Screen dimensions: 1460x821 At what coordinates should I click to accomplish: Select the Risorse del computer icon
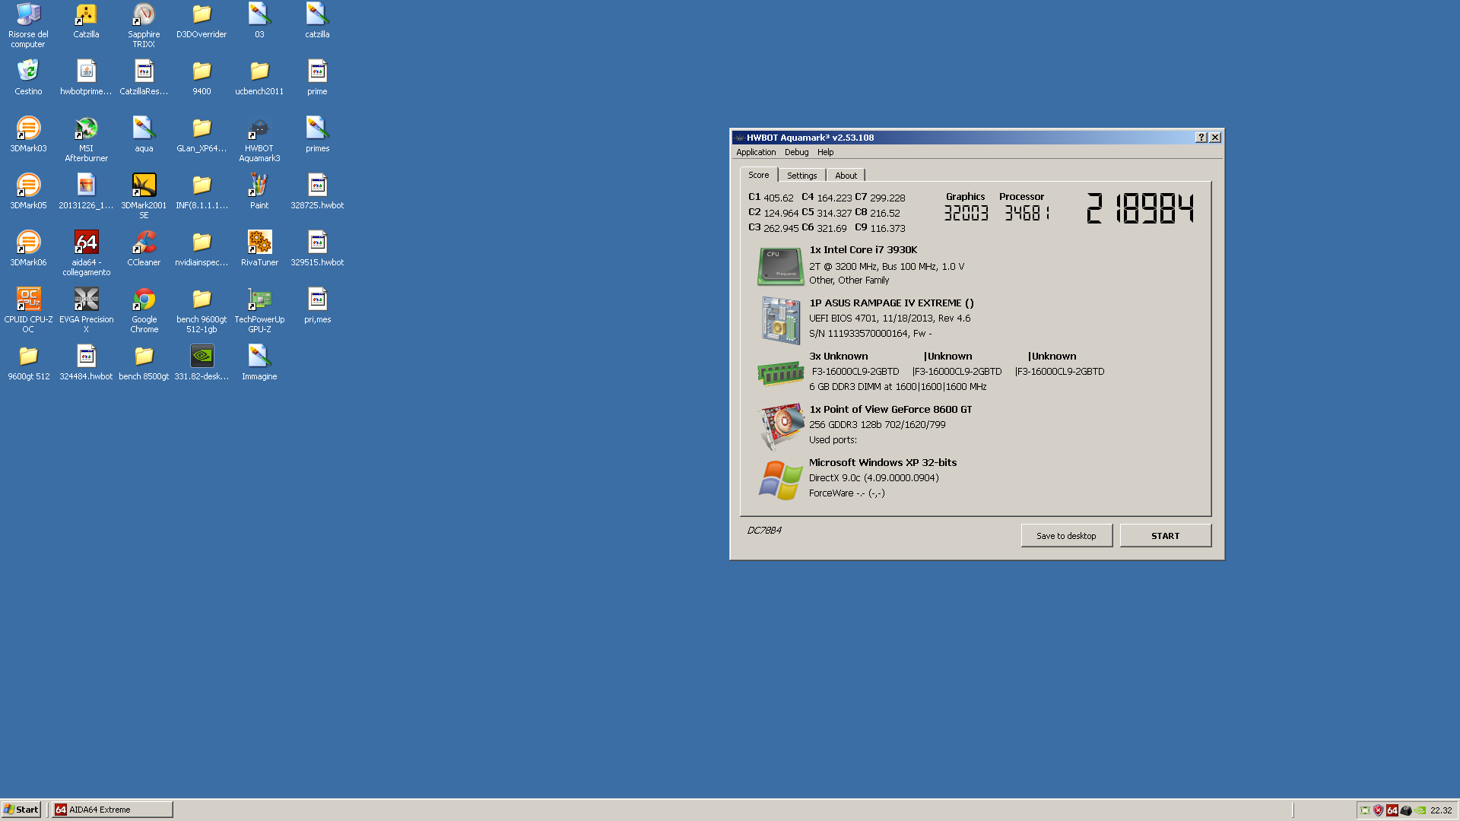28,25
